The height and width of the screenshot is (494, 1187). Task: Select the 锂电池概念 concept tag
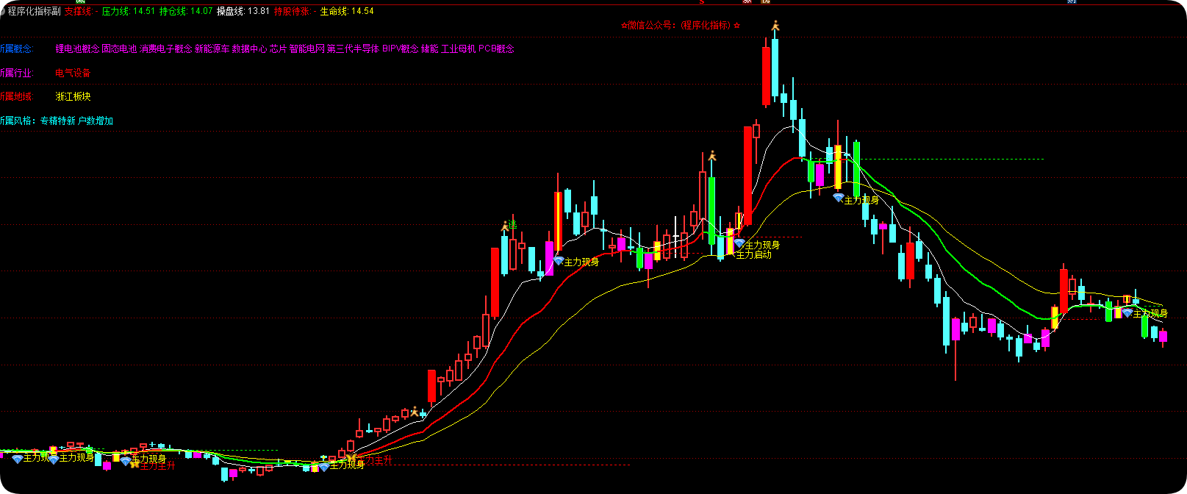[x=77, y=49]
